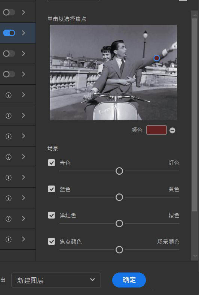The width and height of the screenshot is (199, 295).
Task: Expand the chevron next to the first info icon
Action: point(24,95)
